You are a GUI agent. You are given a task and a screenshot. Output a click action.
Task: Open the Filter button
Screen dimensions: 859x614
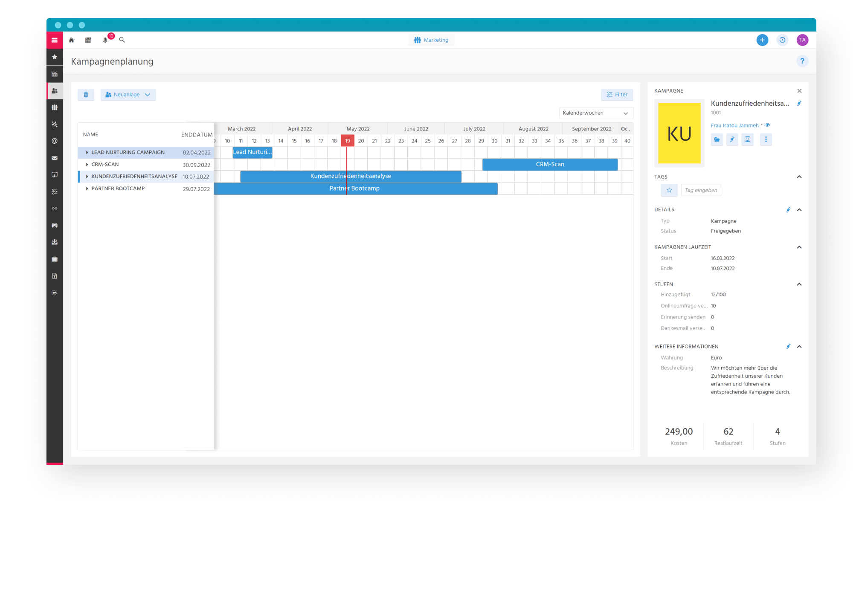click(x=617, y=95)
